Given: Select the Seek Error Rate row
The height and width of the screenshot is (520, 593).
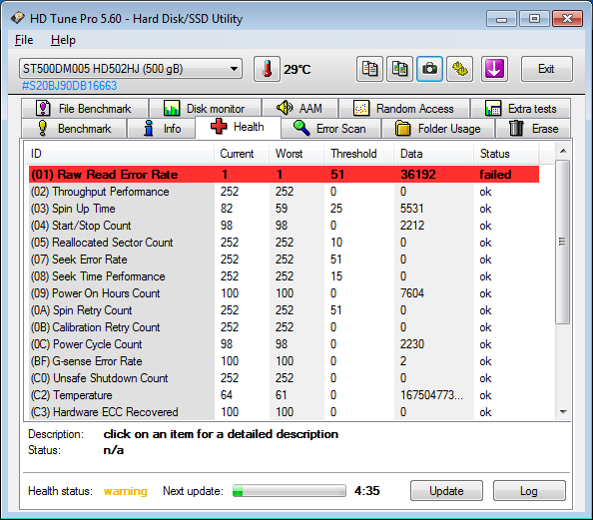Looking at the screenshot, I should coord(284,260).
